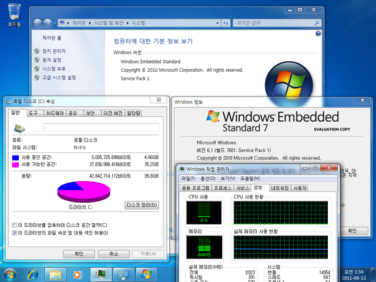Select the 도구 tab in disk properties

pos(35,113)
